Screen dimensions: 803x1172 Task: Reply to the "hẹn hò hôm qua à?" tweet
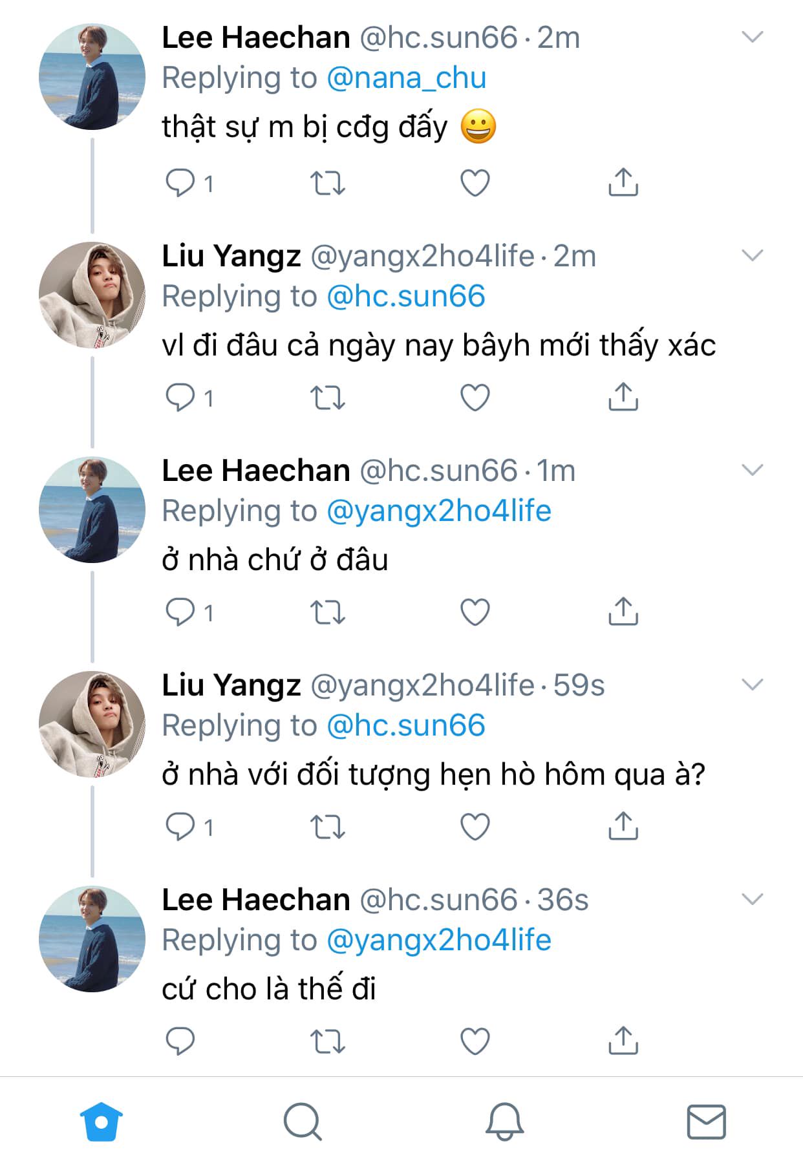(x=180, y=827)
